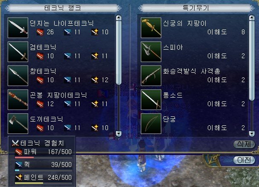Click specialty weapon list scroll down arrow
The image size is (259, 187).
(252, 134)
